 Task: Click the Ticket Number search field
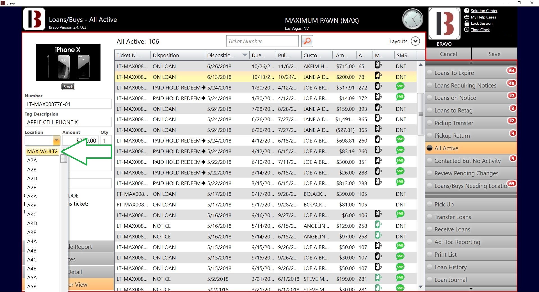[x=262, y=41]
